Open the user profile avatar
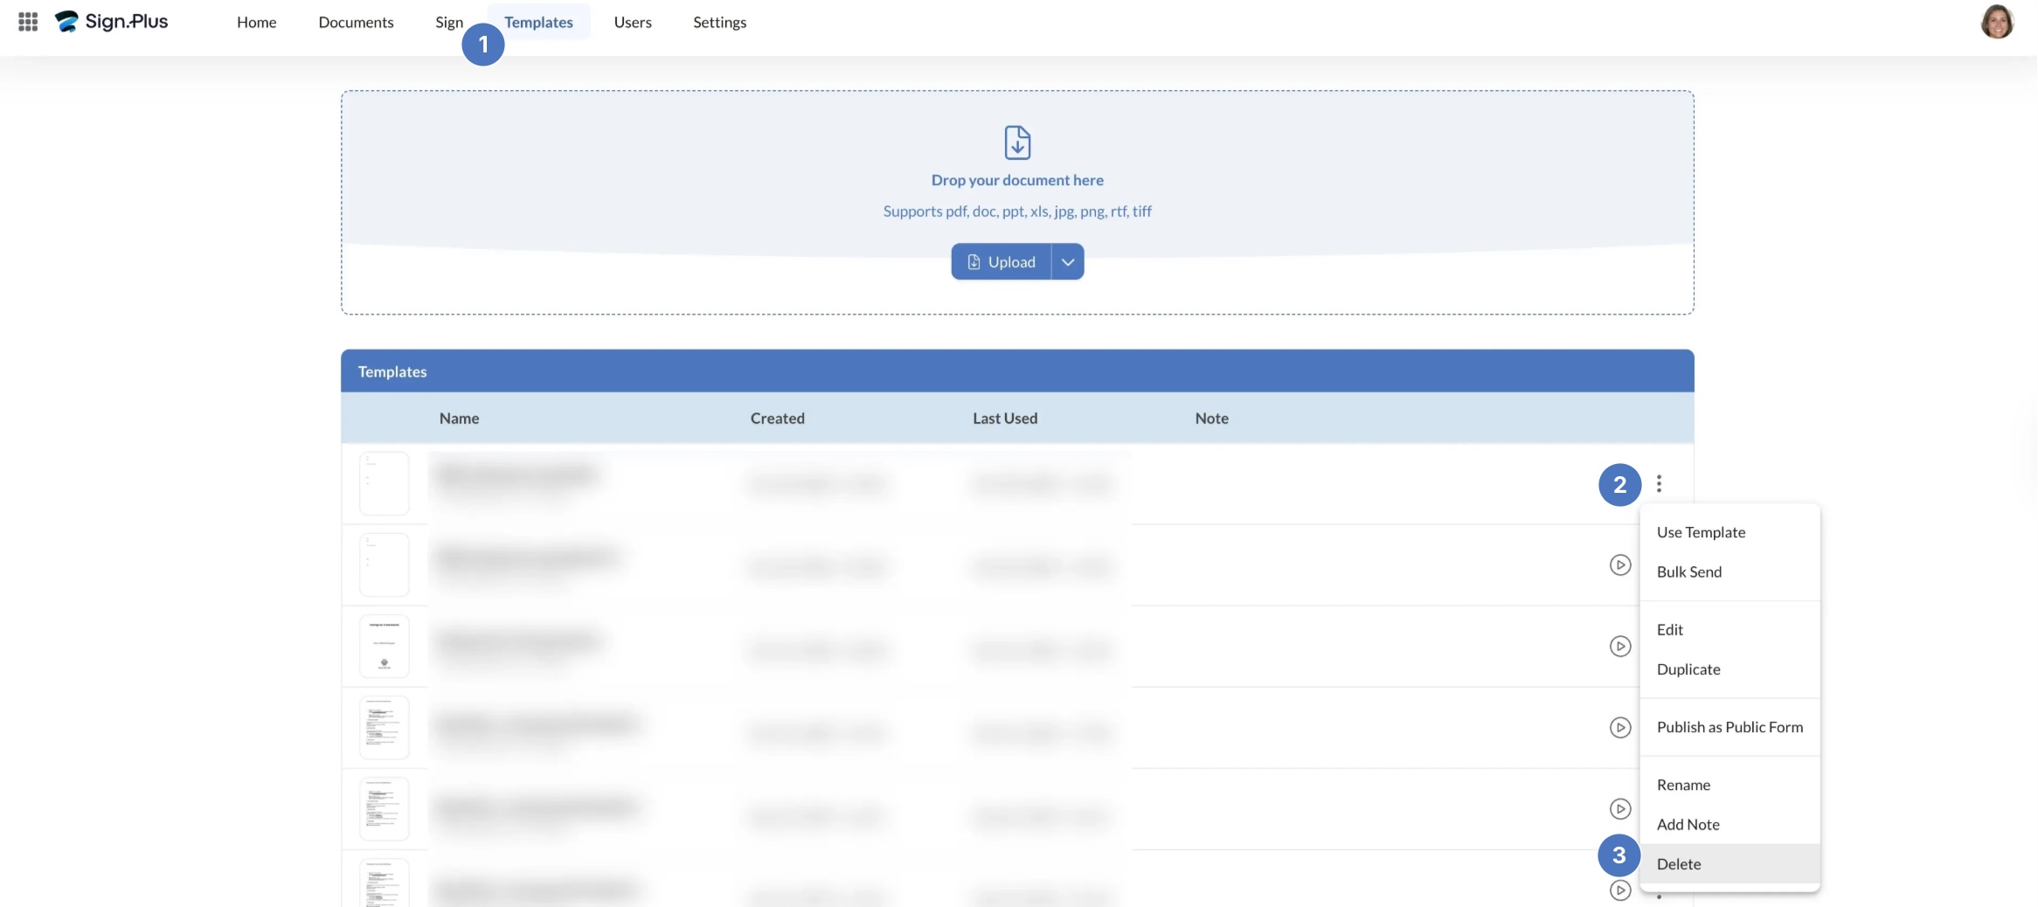The image size is (2038, 907). 1996,22
